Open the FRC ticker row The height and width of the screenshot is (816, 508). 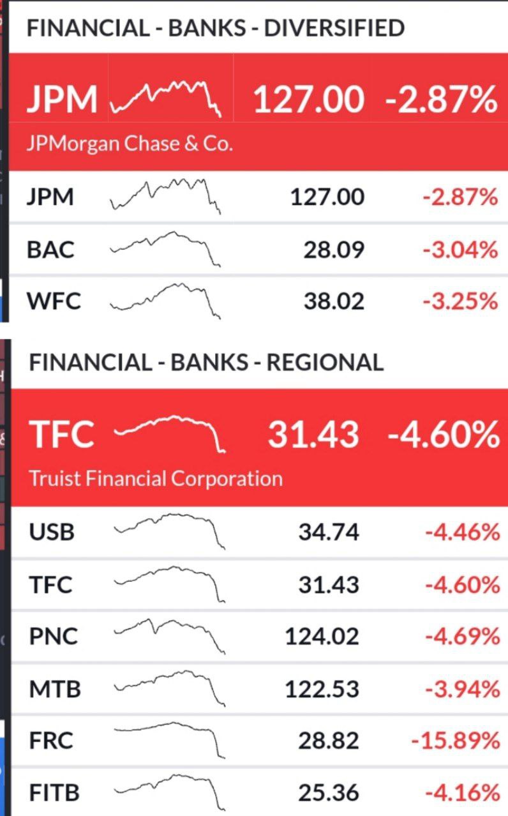pyautogui.click(x=51, y=741)
